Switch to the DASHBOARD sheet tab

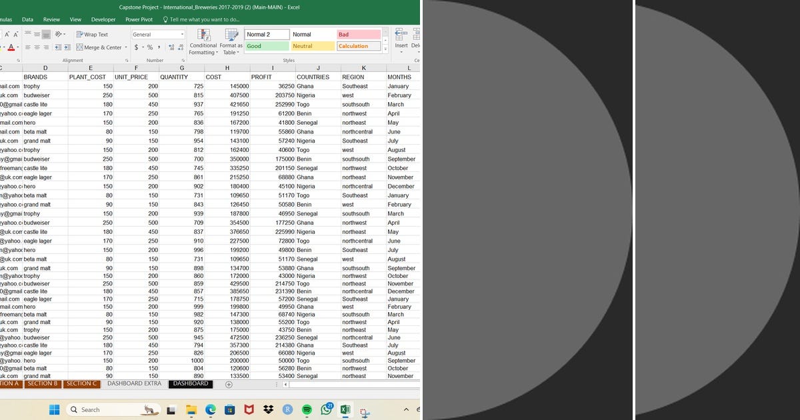coord(191,383)
